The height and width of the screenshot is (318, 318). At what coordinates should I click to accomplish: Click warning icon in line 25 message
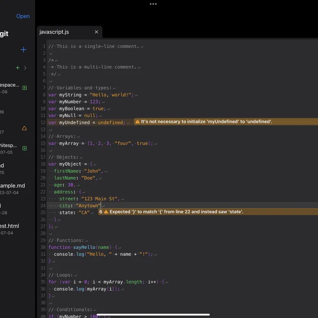(106, 212)
